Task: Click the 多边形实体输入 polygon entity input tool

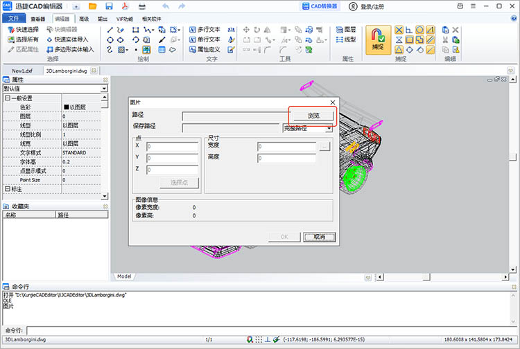Action: point(69,50)
